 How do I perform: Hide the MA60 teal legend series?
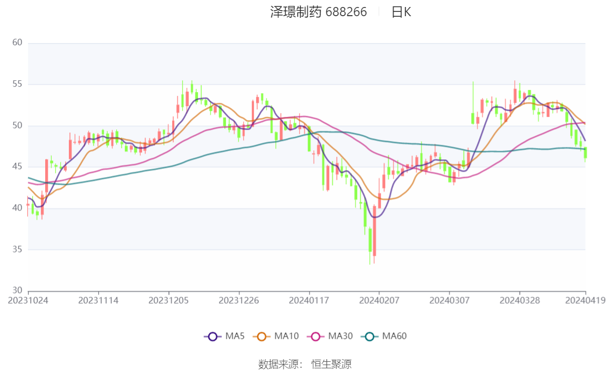click(x=370, y=337)
